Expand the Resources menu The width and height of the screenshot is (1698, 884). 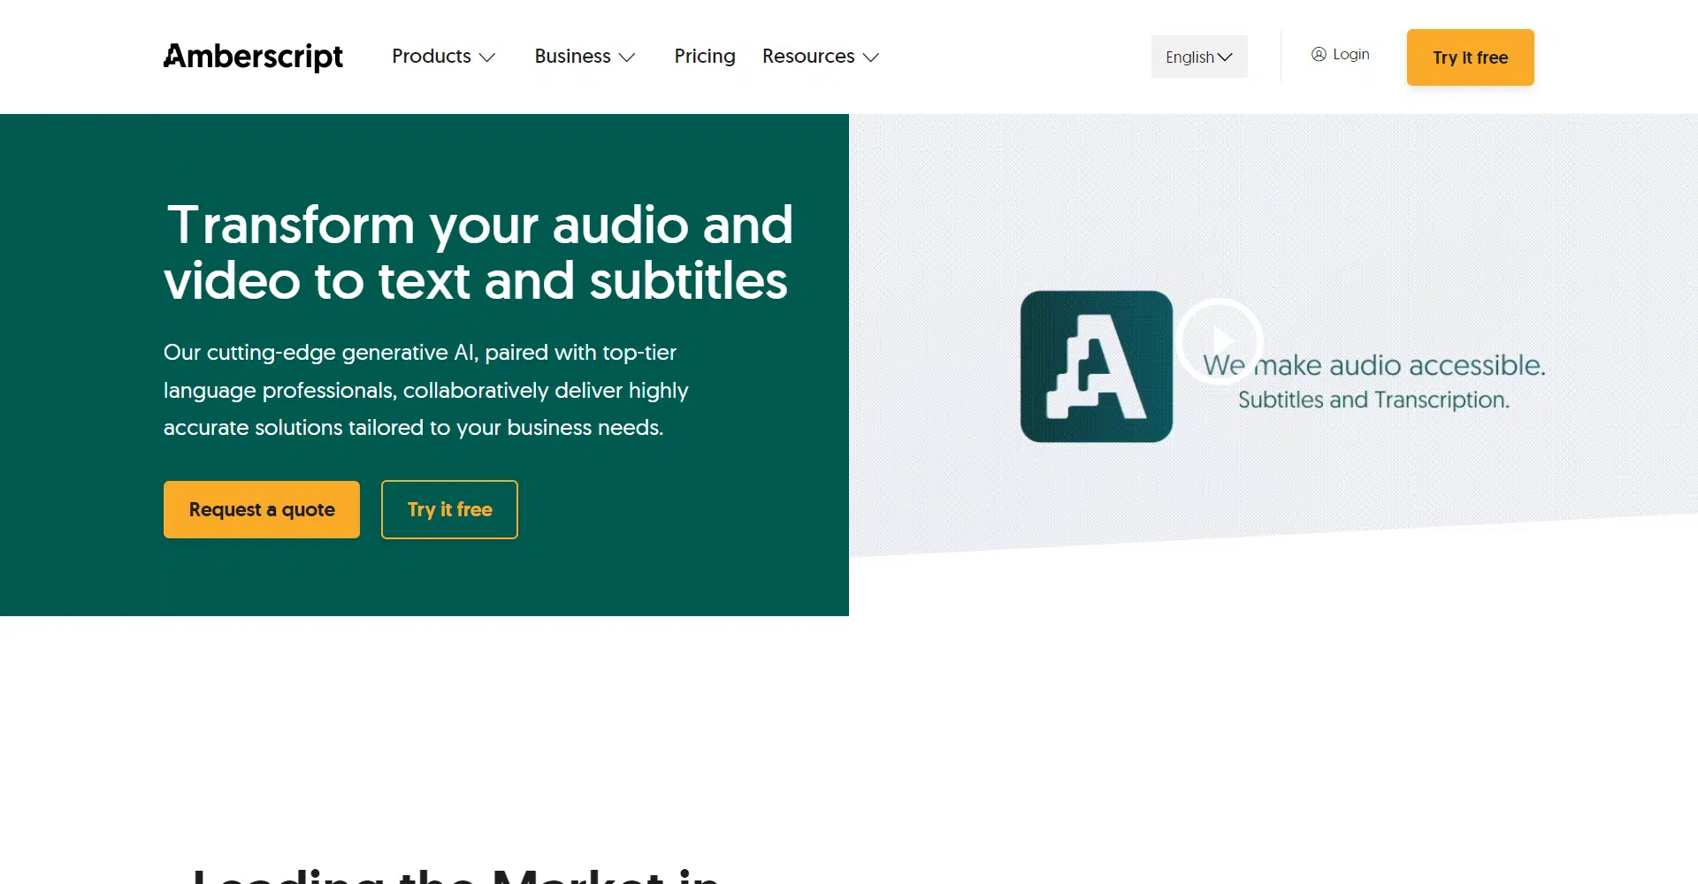coord(807,57)
